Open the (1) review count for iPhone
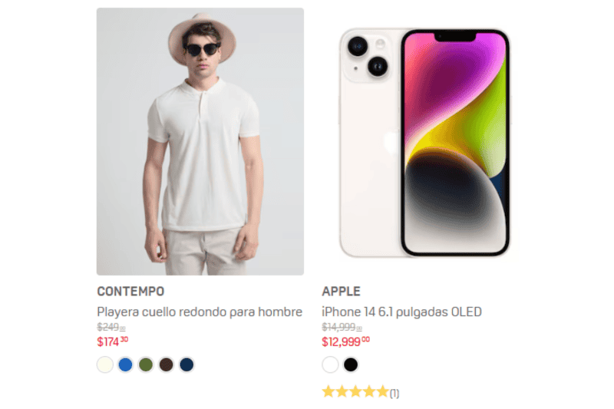The image size is (614, 409). coord(394,393)
